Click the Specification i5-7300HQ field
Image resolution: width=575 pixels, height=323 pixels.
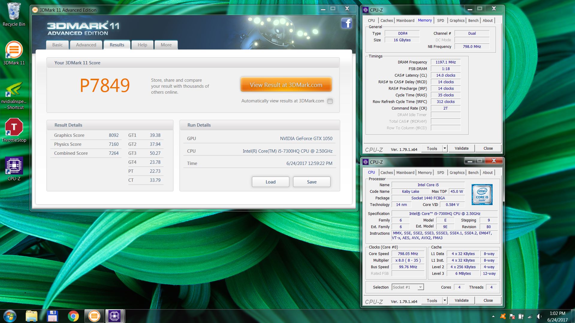coord(445,214)
